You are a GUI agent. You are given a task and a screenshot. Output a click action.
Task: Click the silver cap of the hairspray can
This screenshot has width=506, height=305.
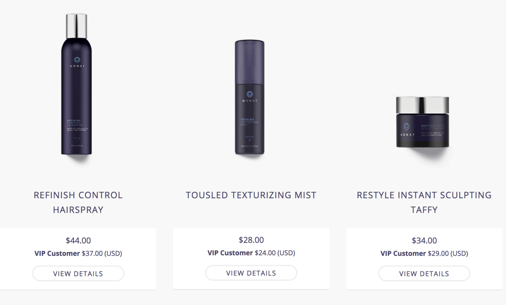[x=76, y=25]
